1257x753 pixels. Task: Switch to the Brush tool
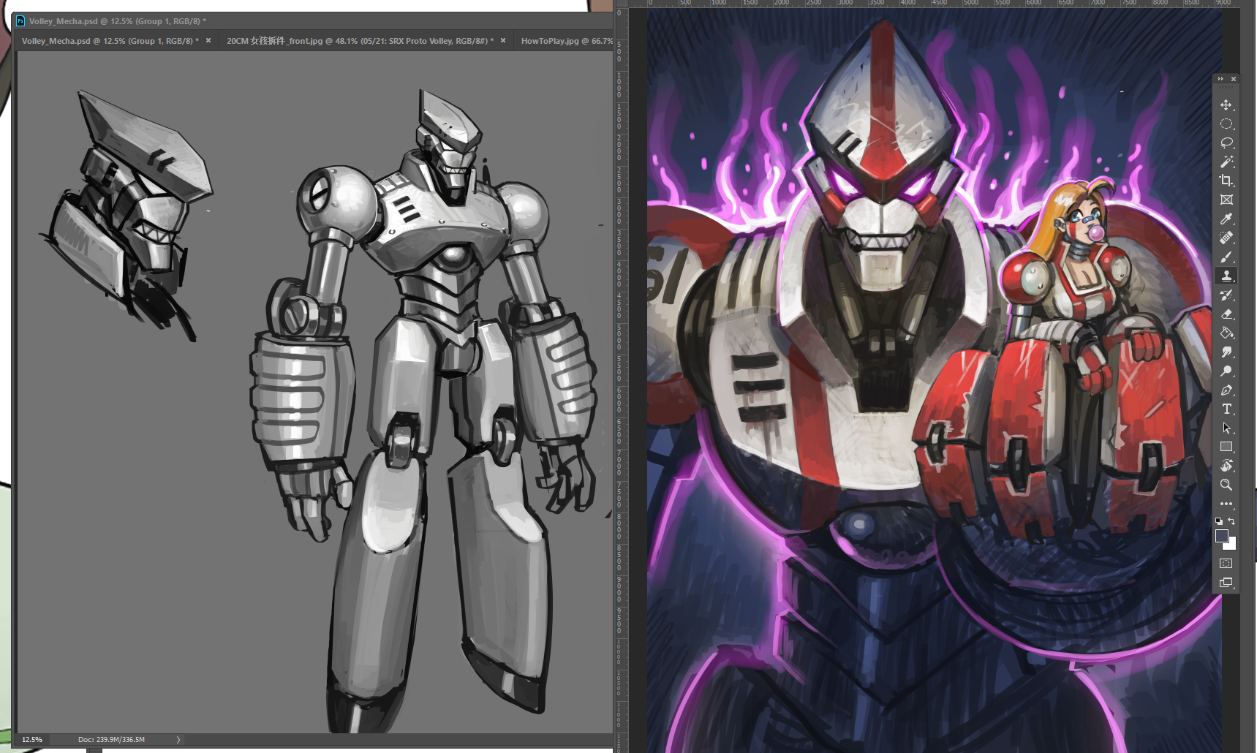tap(1226, 257)
